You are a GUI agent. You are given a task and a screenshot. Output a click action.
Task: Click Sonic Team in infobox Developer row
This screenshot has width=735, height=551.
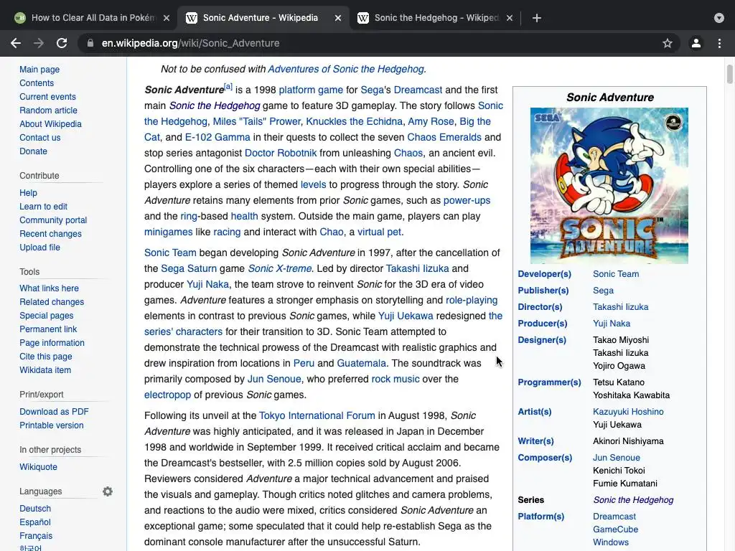coord(615,274)
